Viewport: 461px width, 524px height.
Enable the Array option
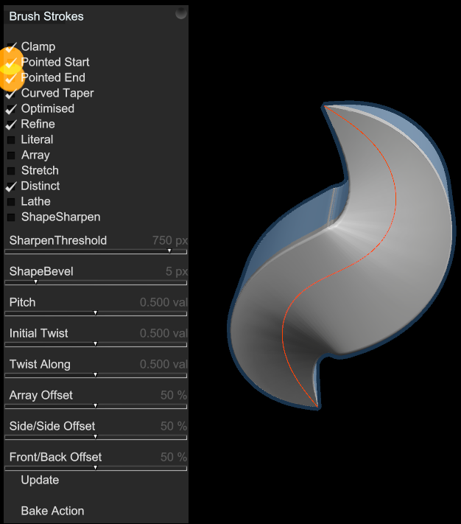click(x=11, y=156)
